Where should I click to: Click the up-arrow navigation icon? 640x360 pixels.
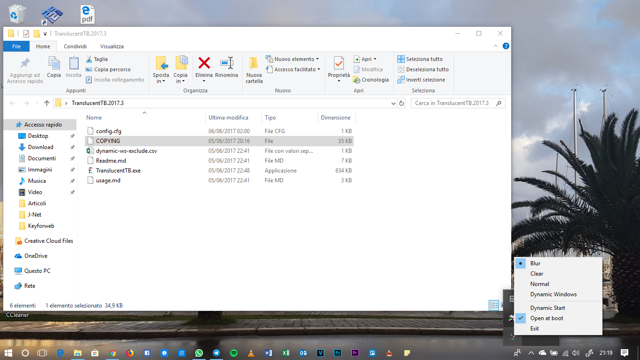[x=47, y=103]
